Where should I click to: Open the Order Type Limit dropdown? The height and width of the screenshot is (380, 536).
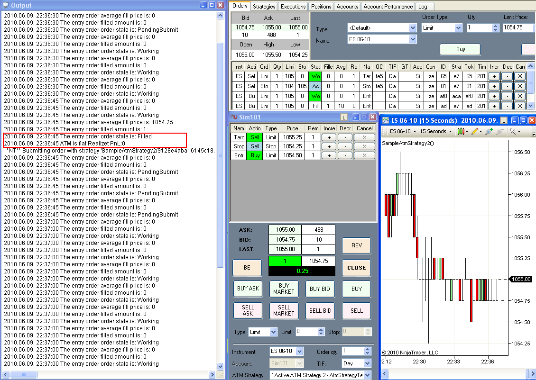(x=458, y=28)
